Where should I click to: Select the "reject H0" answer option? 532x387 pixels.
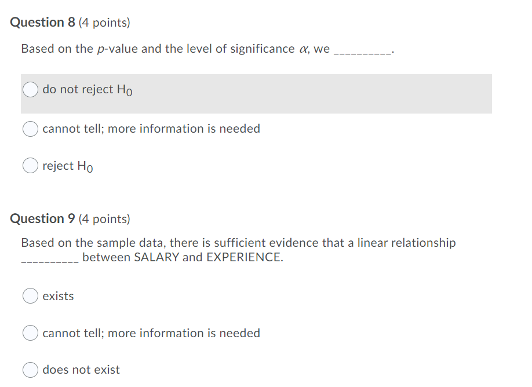point(30,166)
